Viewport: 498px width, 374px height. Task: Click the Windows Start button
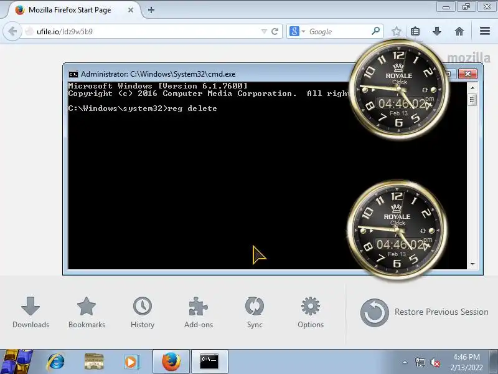17,362
